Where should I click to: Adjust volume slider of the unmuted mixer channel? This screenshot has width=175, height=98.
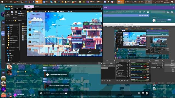(137, 72)
